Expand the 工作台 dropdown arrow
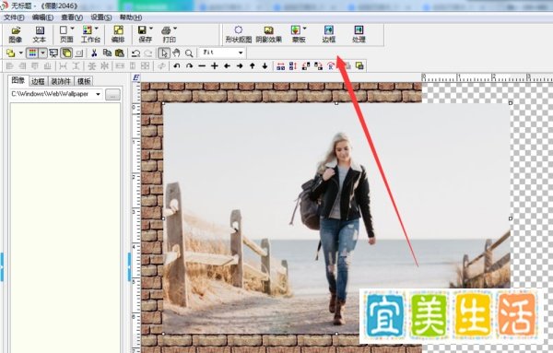 coord(97,29)
